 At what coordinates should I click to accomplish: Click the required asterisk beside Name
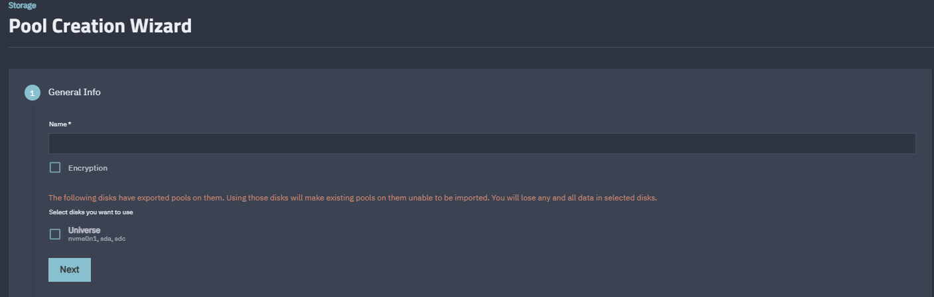(x=70, y=124)
